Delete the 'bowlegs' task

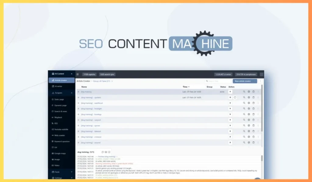[x=253, y=114]
